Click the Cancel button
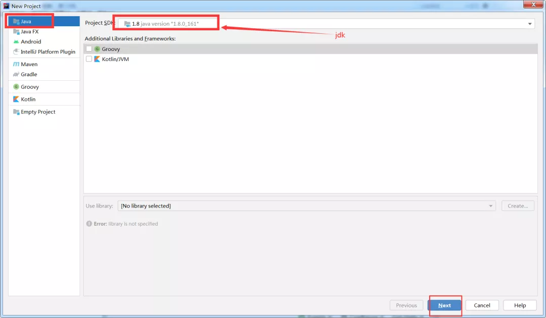Image resolution: width=546 pixels, height=318 pixels. [x=482, y=305]
